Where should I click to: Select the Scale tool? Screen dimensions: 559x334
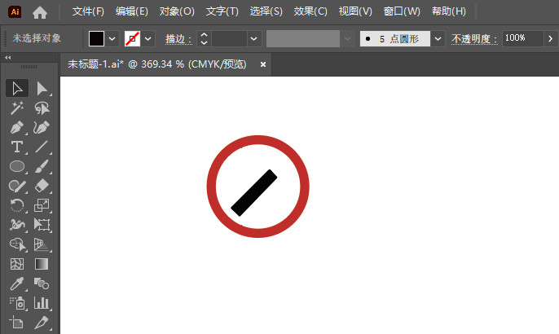(x=42, y=205)
